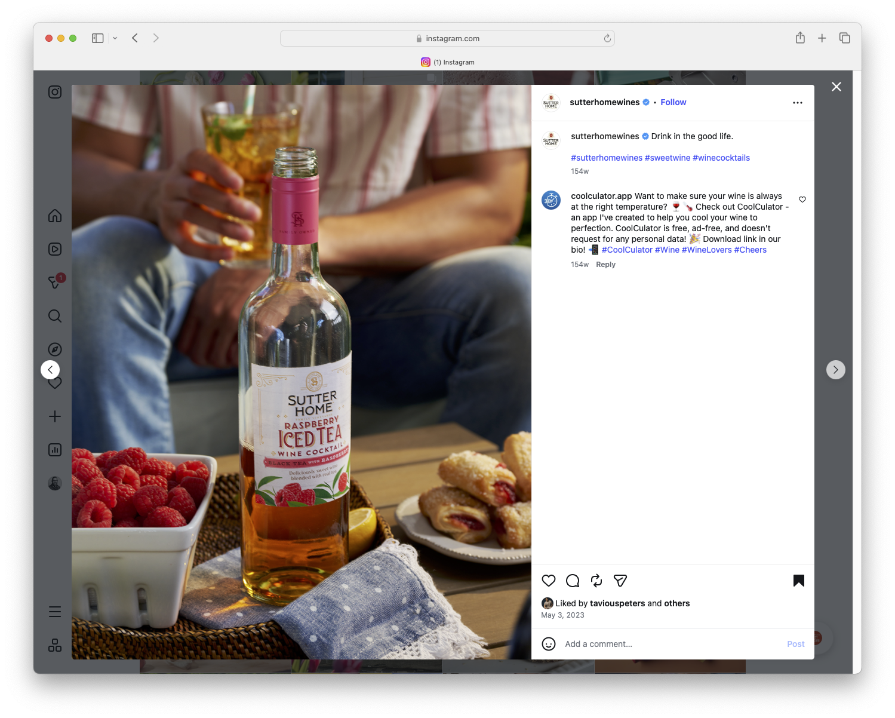Open Dashboard insights icon in sidebar
Viewport: 895px width, 718px height.
pos(55,450)
